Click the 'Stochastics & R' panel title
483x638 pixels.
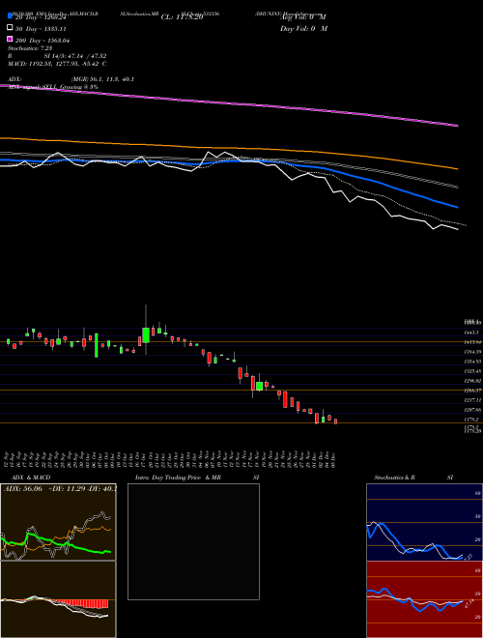[x=394, y=478]
